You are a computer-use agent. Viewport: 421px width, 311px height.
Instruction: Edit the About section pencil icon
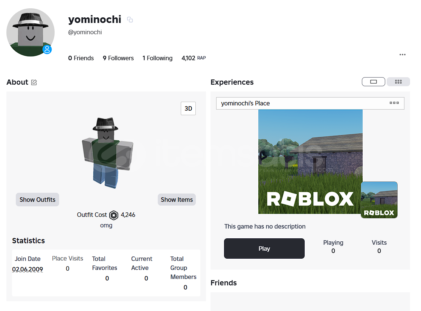coord(34,82)
